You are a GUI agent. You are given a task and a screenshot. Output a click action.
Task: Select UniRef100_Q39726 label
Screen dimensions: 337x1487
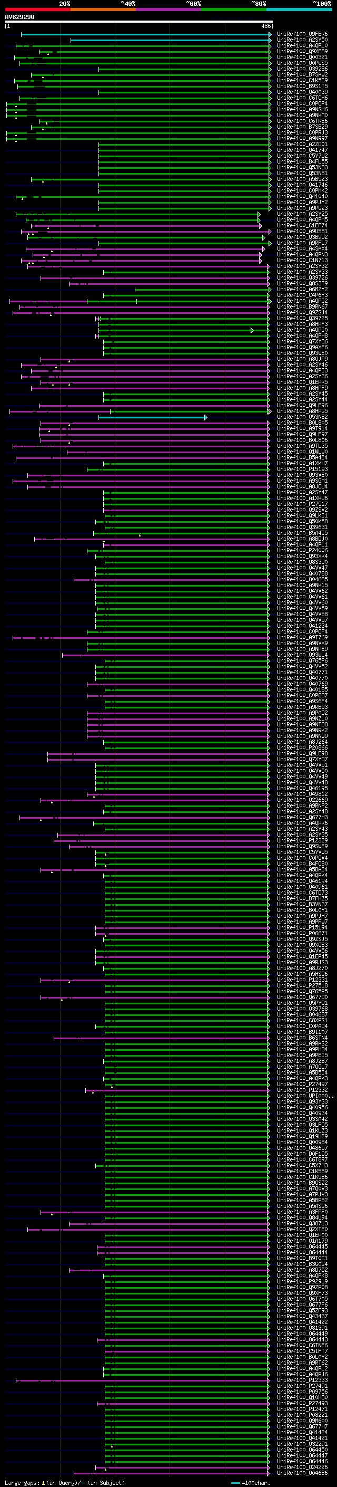pyautogui.click(x=302, y=277)
